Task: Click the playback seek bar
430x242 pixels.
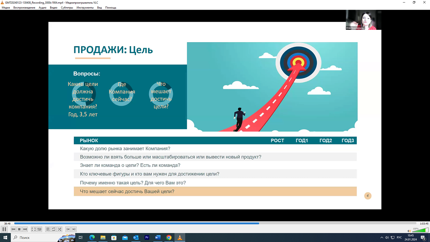Action: coord(215,223)
